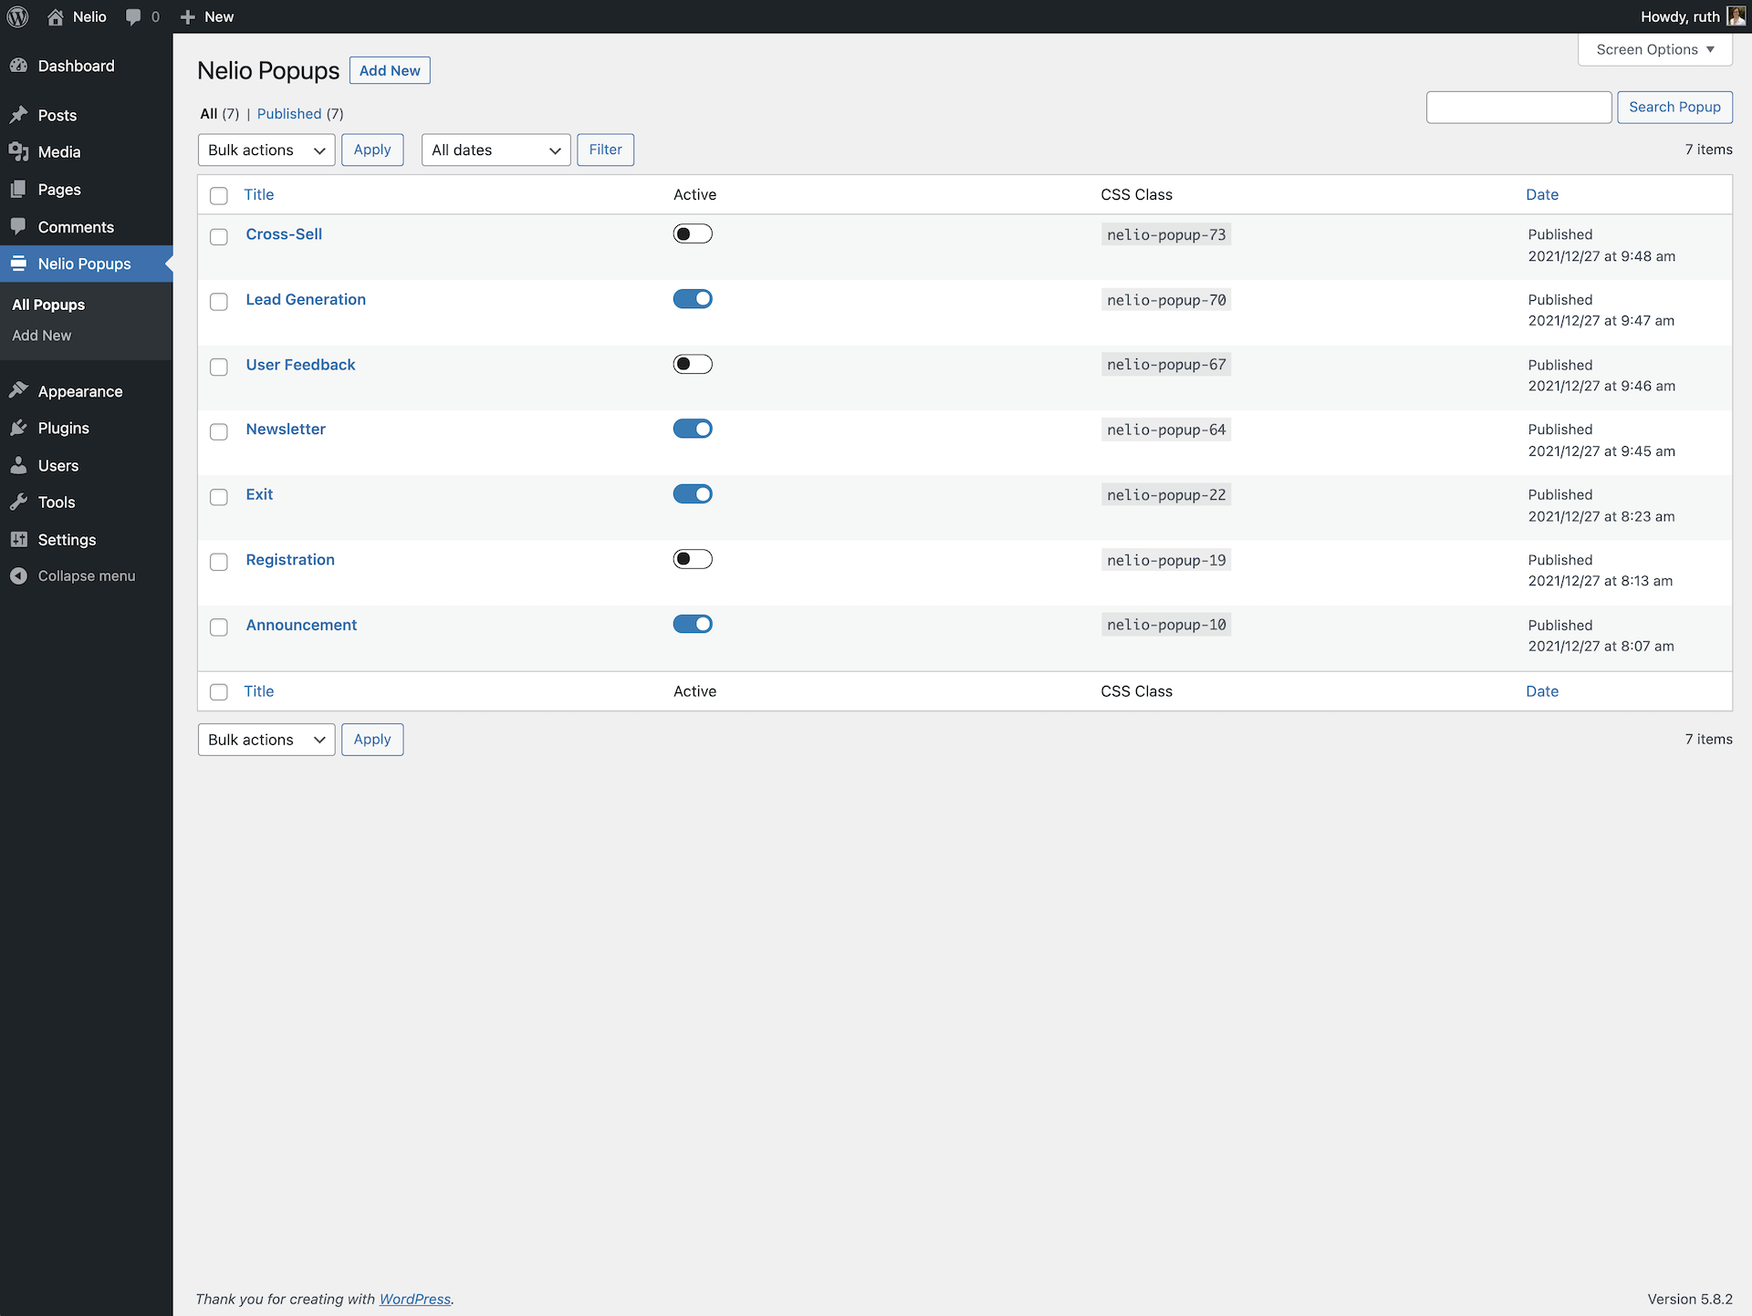1752x1316 pixels.
Task: Enable the User Feedback popup toggle
Action: pyautogui.click(x=693, y=365)
